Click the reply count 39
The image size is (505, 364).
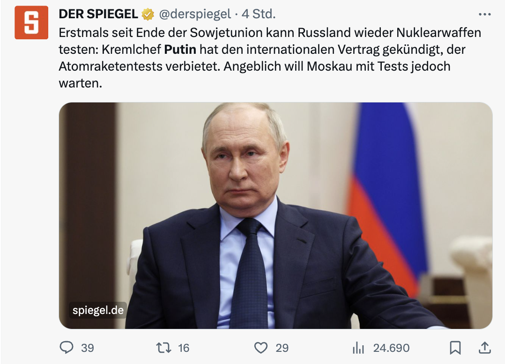pos(88,348)
